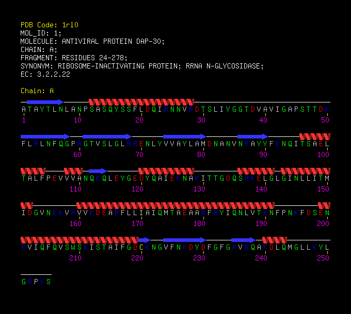
Task: Click residue number 90 label
Action: tap(263, 154)
